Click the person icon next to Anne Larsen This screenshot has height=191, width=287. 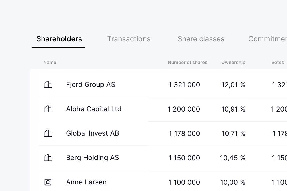coord(48,182)
